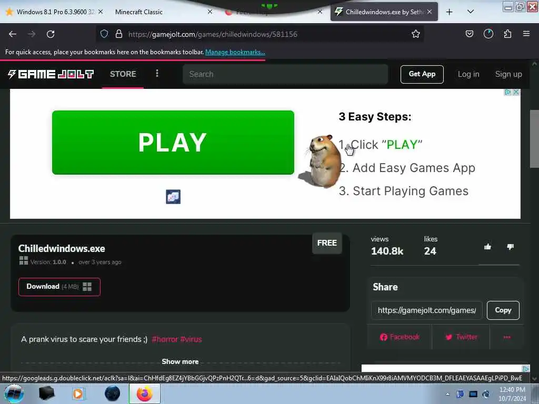
Task: Click the Get App button
Action: 422,74
